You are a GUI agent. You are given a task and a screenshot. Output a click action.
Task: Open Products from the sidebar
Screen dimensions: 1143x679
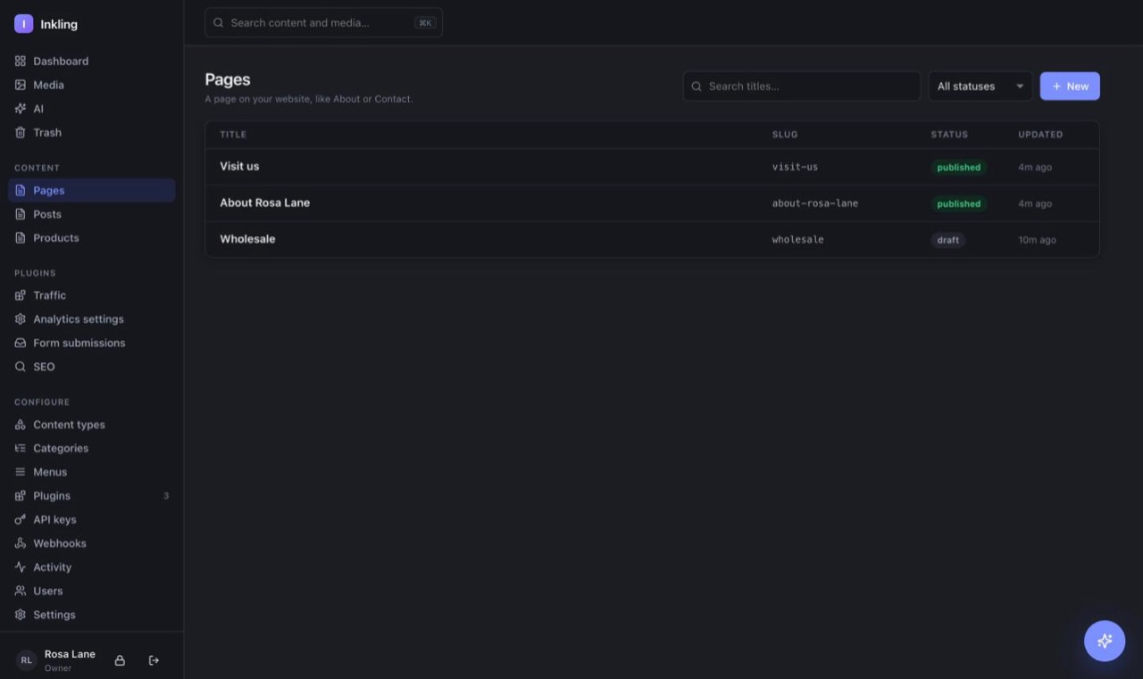[x=92, y=238]
